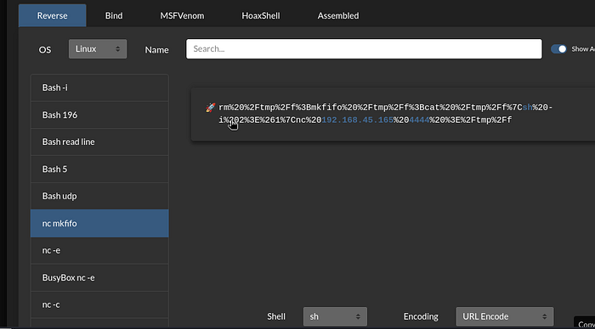Click the highlighted port 4444 in command
This screenshot has width=595, height=329.
coord(419,120)
